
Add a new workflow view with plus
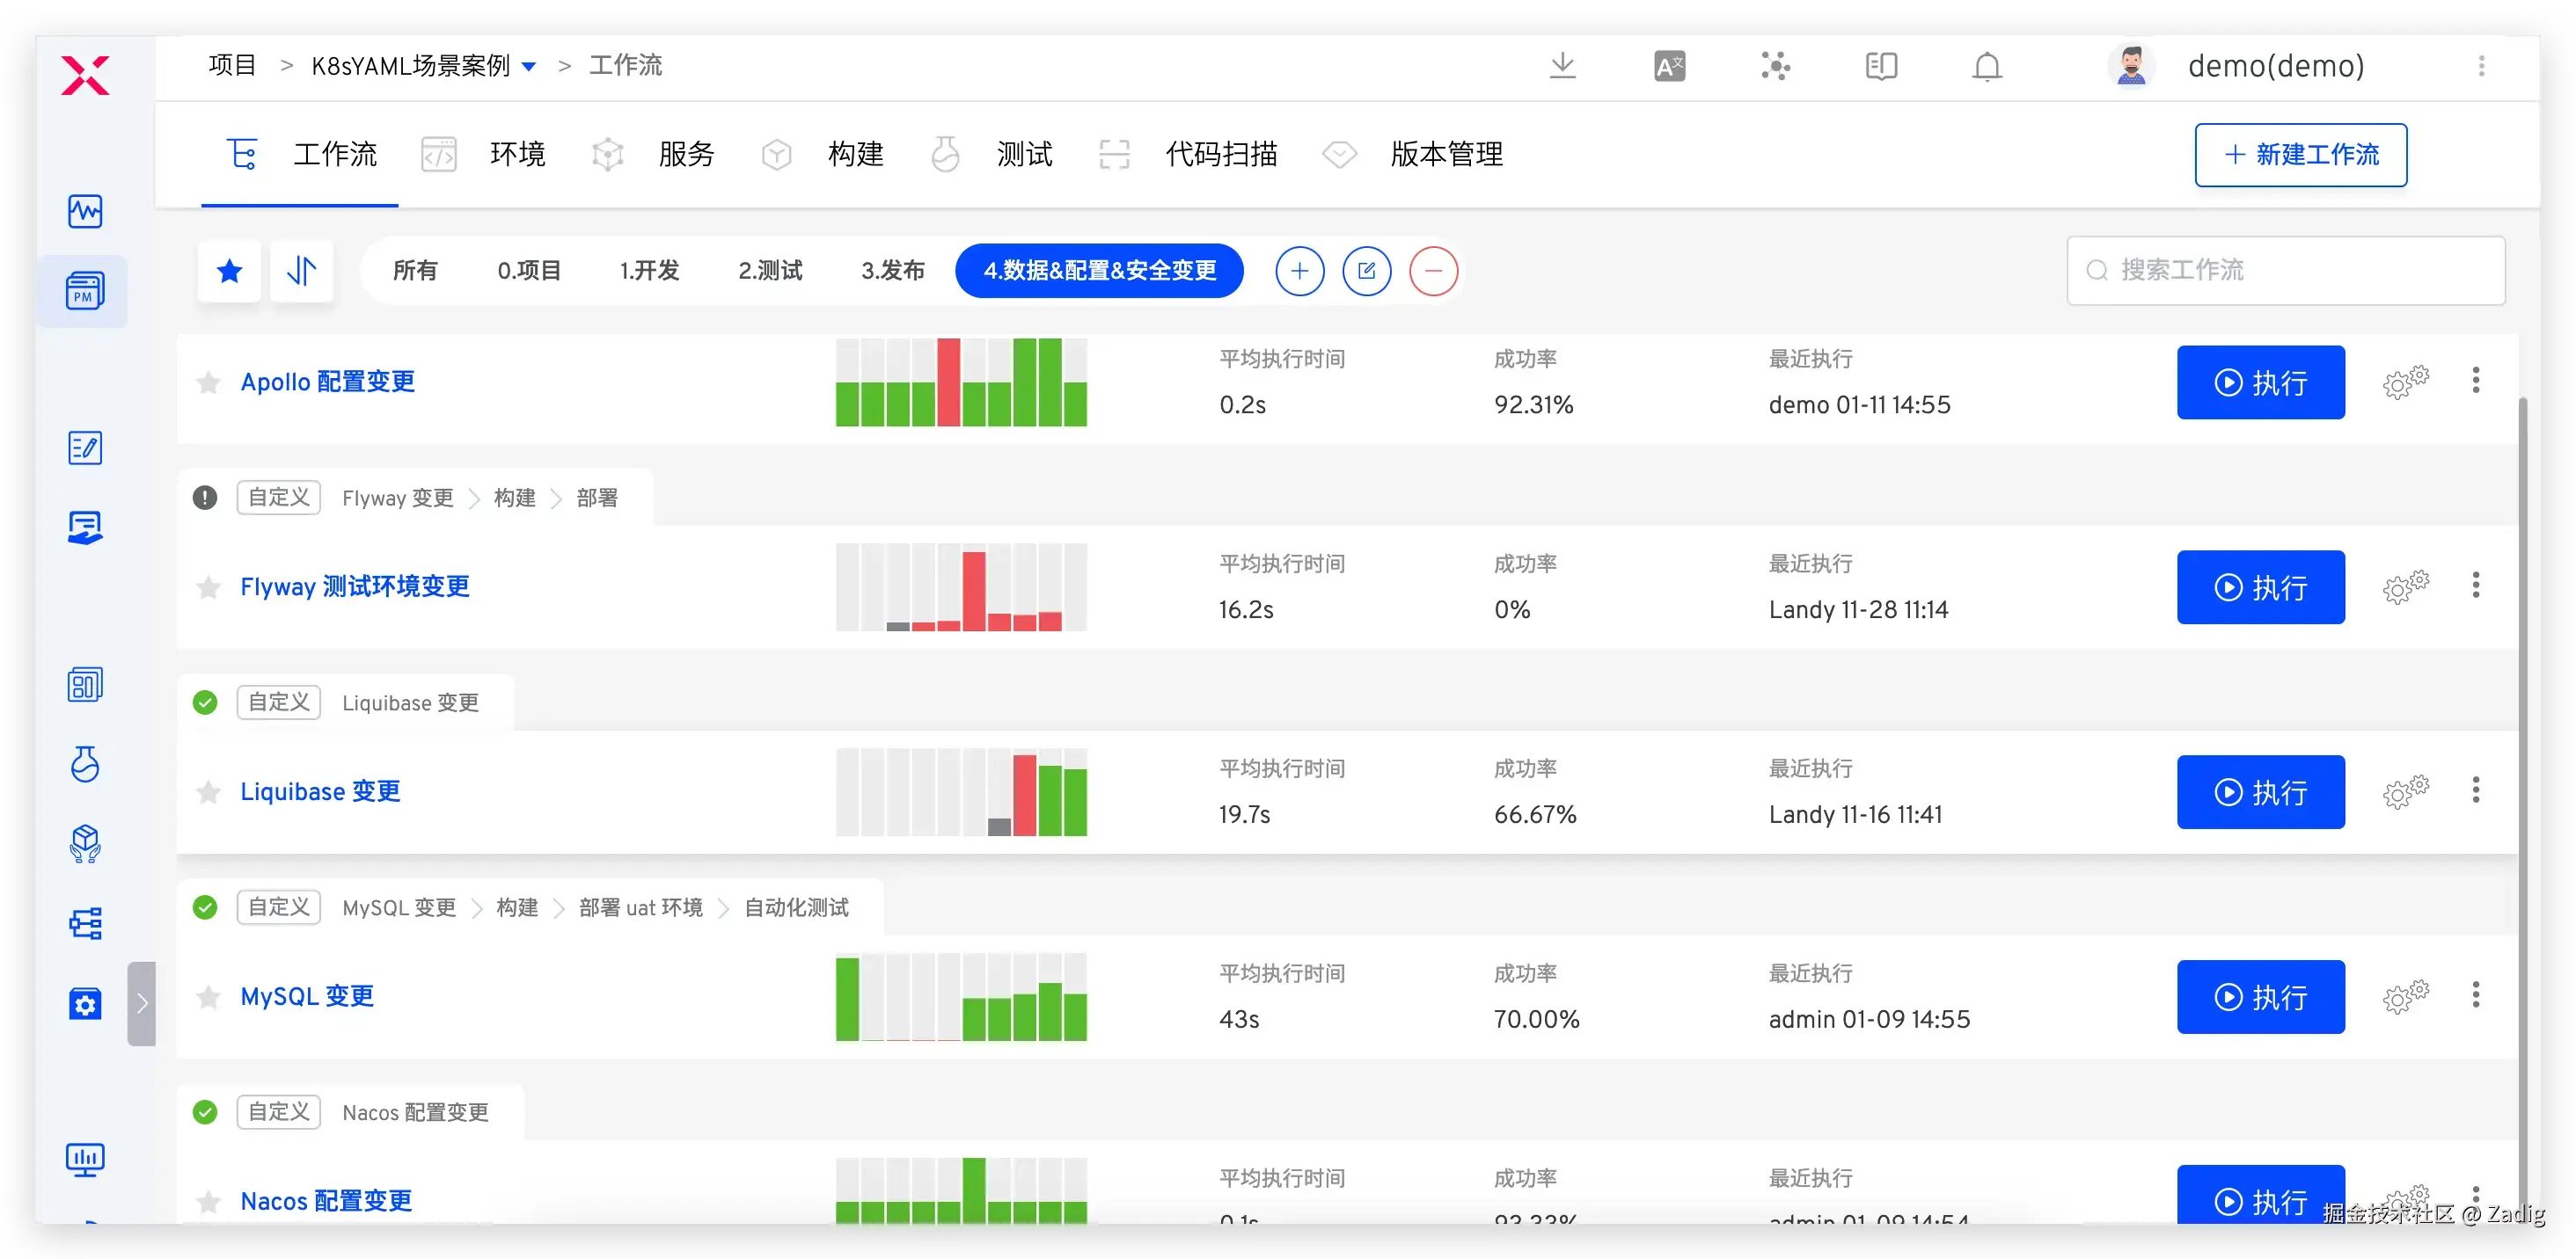(1299, 271)
